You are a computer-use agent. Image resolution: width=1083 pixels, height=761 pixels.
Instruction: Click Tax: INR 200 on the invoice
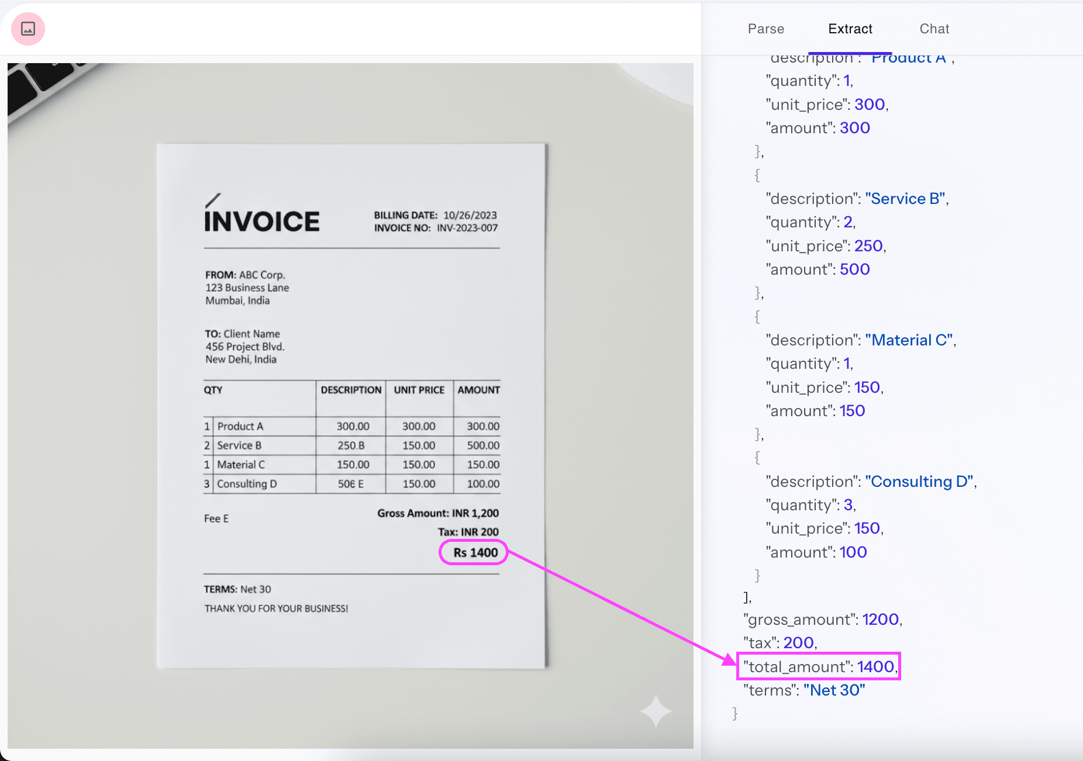(468, 532)
